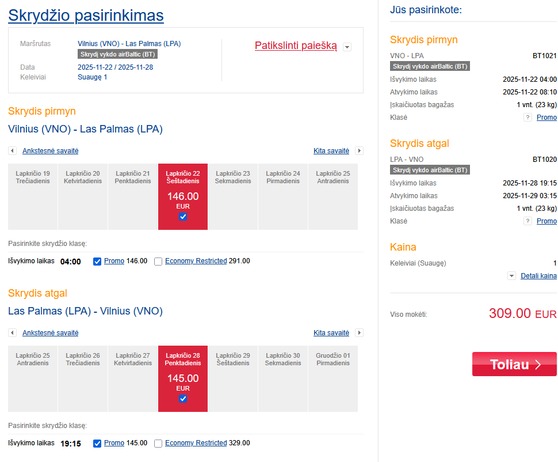This screenshot has width=558, height=462.
Task: Check outbound Economy Restricted 291.00 option
Action: 158,262
